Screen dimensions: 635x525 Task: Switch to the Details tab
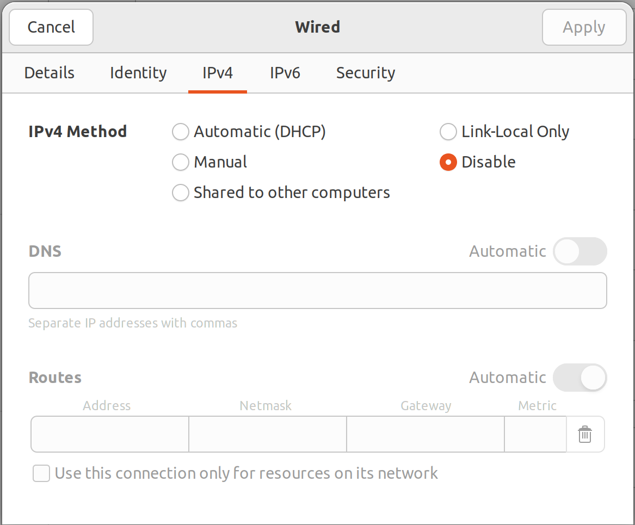[x=50, y=73]
